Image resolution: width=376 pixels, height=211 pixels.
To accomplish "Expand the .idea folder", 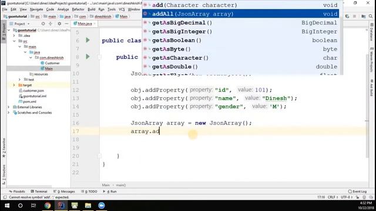I will point(14,36).
